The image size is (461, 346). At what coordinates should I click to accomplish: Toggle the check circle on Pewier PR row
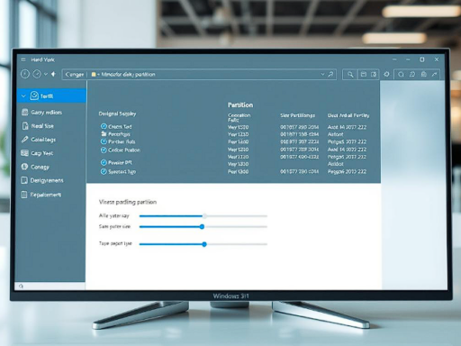[x=104, y=162]
